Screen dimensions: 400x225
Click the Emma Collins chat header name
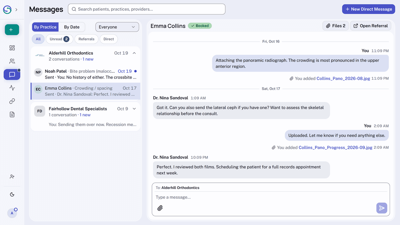168,26
